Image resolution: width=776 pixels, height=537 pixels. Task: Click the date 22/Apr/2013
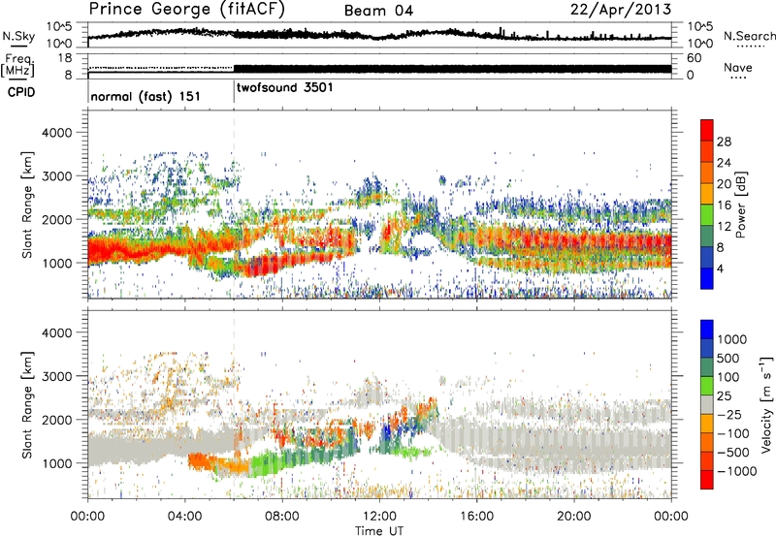[621, 10]
